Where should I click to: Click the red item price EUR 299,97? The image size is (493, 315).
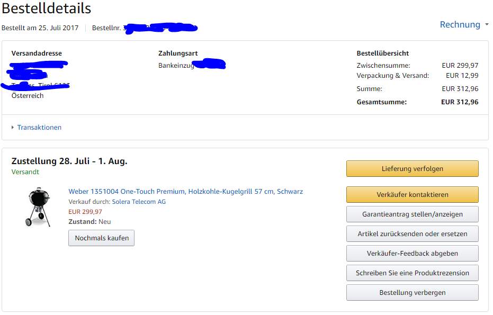click(x=85, y=212)
